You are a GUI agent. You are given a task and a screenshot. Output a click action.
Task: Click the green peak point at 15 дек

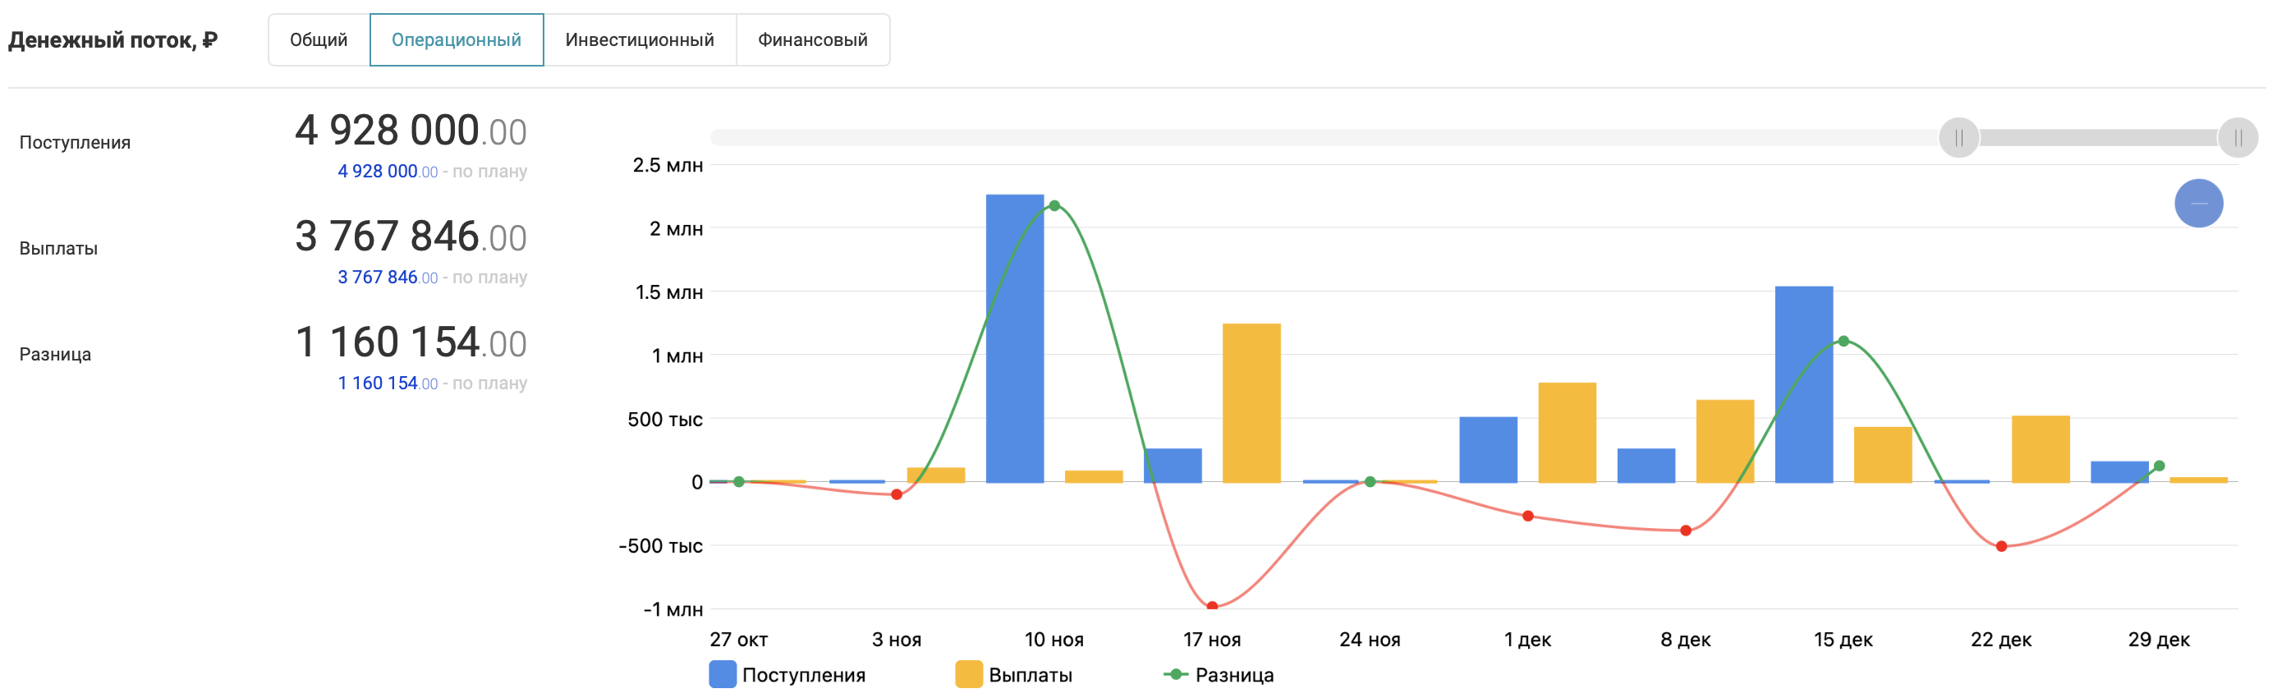click(x=1843, y=341)
